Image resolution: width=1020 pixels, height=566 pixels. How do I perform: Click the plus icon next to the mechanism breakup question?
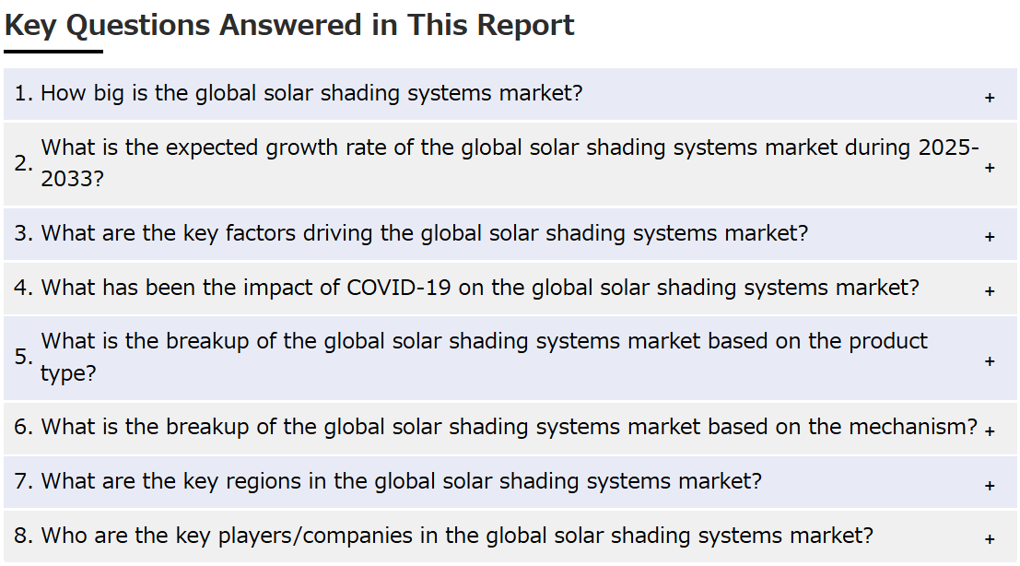[990, 430]
